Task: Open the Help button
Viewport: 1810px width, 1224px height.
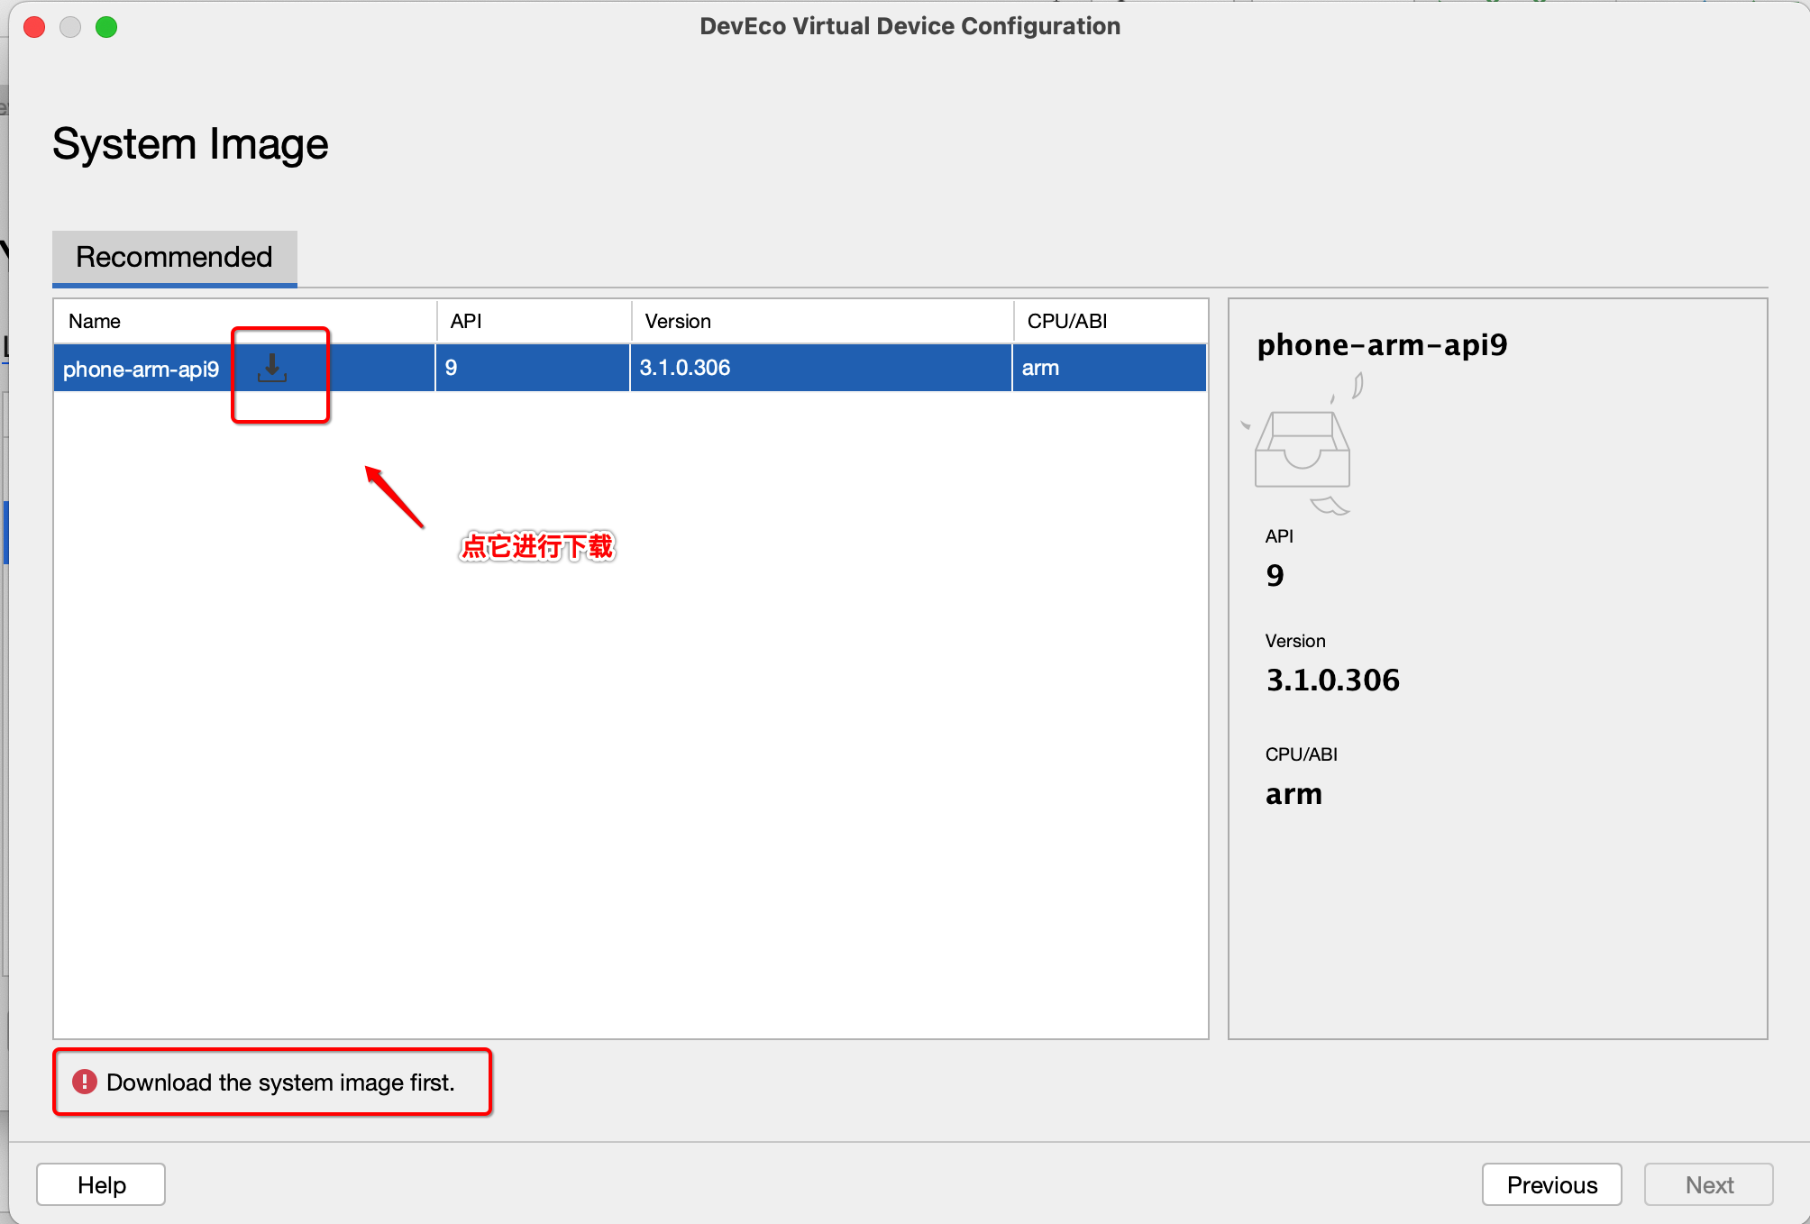Action: [x=101, y=1184]
